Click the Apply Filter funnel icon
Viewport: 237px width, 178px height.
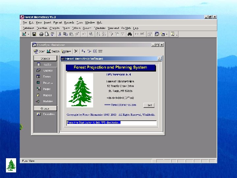[122, 34]
